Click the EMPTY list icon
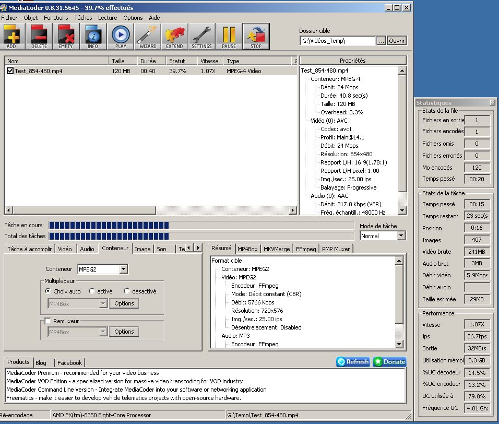 point(66,37)
